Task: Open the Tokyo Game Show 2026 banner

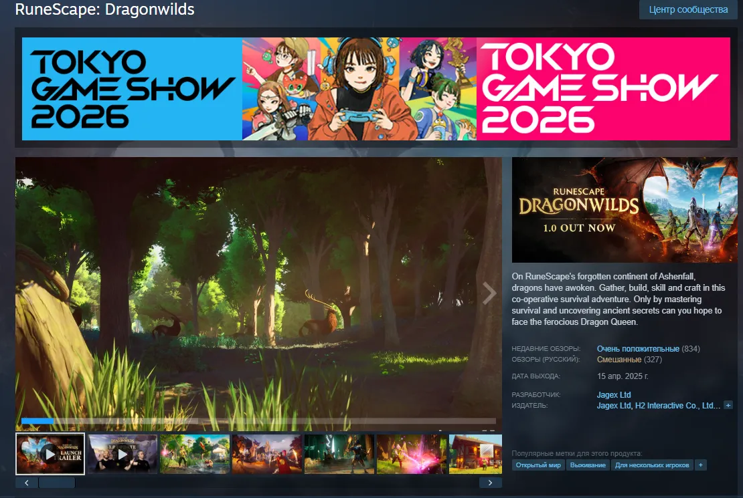Action: click(376, 88)
